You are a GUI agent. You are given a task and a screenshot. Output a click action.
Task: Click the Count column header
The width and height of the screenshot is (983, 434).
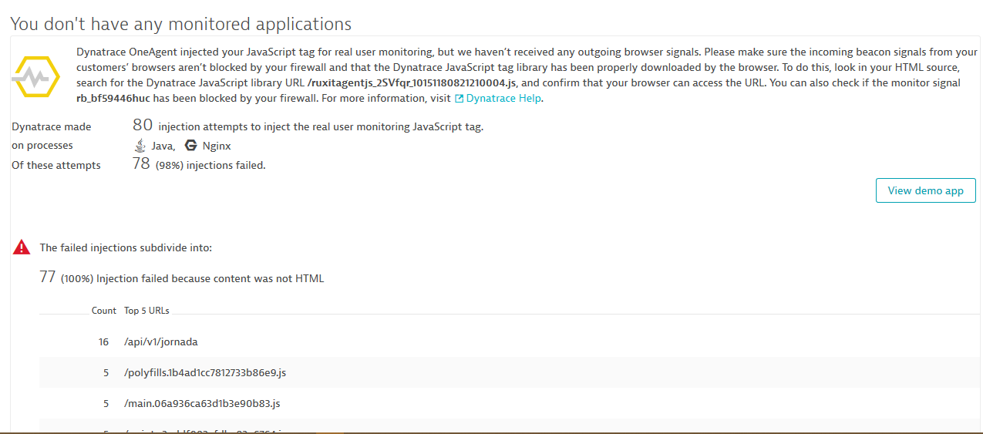(104, 311)
